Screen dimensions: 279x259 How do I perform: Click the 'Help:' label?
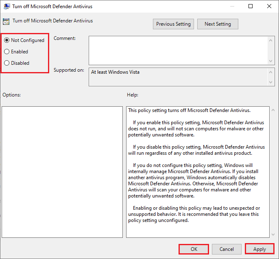[x=133, y=95]
